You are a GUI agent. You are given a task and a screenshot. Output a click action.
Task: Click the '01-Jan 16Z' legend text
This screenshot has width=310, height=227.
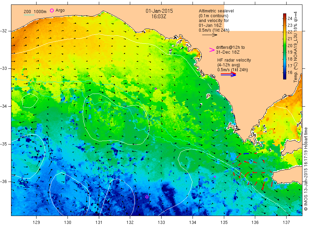coord(210,25)
